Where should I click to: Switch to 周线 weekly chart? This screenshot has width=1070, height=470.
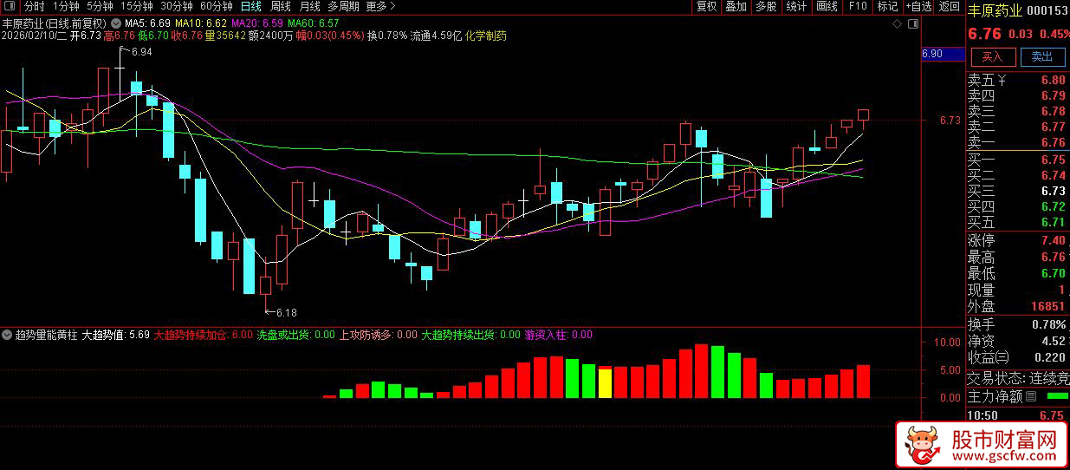[x=281, y=6]
